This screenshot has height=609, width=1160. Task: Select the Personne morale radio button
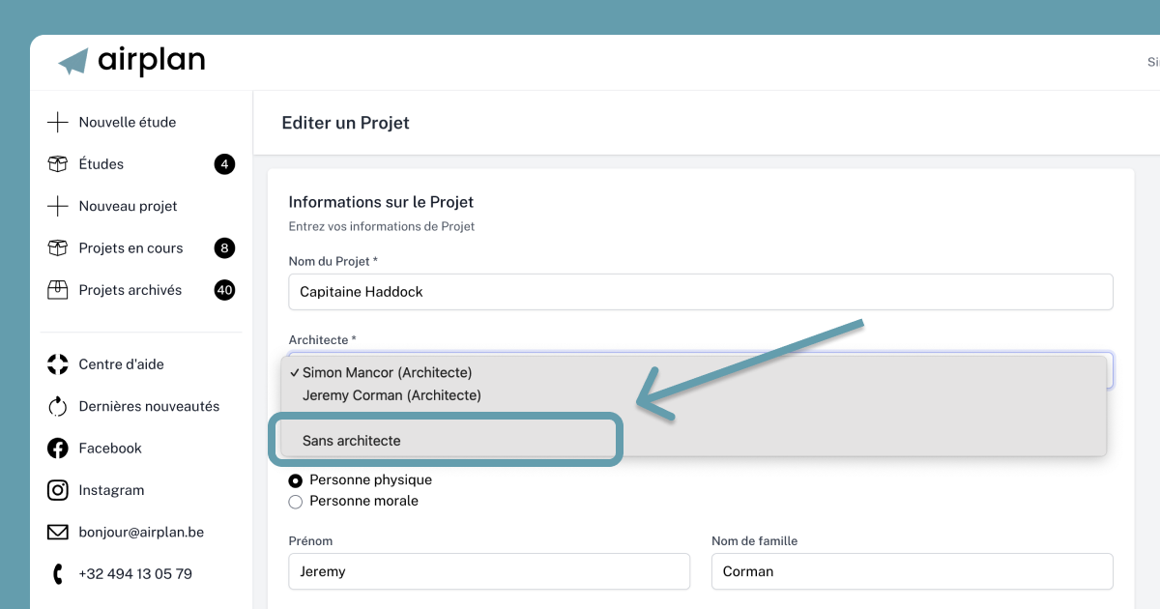296,502
